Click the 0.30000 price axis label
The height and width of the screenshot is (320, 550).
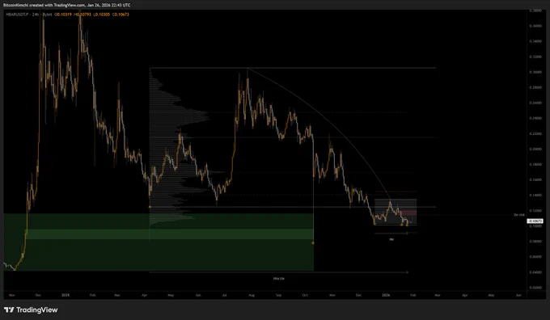coord(535,72)
